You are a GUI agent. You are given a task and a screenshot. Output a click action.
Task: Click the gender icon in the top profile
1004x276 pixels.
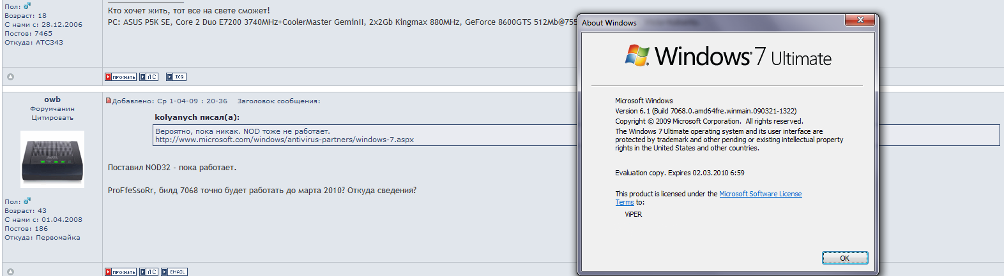pos(27,6)
